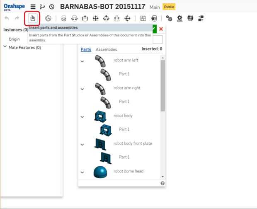Click the robot body Part 1 thumbnail
This screenshot has height=209, width=257.
(x=106, y=130)
